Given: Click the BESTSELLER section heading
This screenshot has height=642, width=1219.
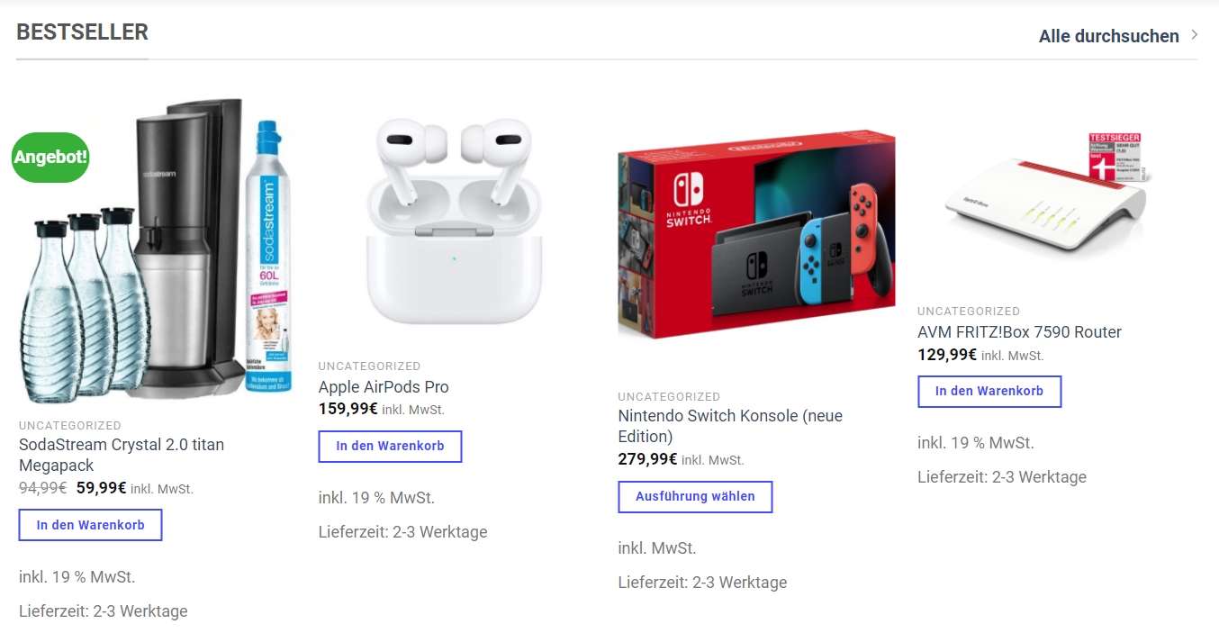Looking at the screenshot, I should click(x=83, y=32).
